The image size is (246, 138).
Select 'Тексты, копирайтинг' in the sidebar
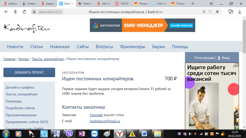[22, 94]
